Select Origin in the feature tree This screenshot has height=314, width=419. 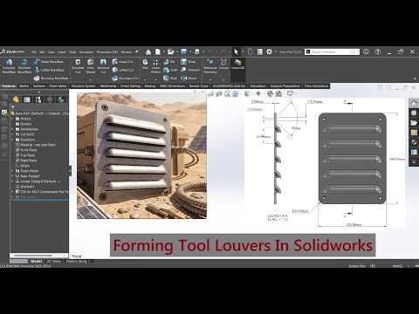click(23, 166)
